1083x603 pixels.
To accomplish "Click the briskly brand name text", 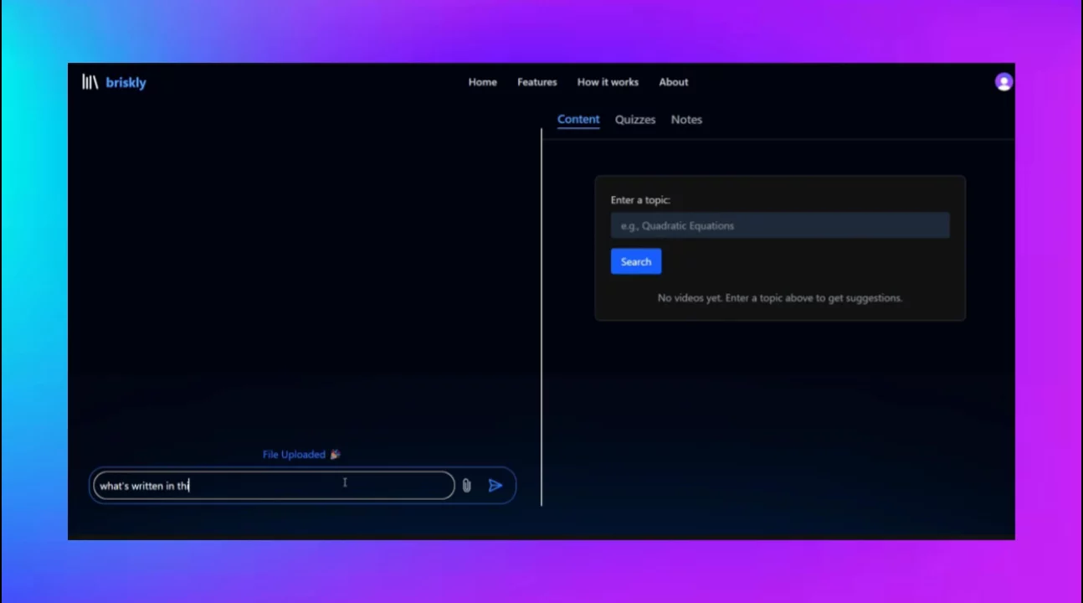I will [126, 82].
